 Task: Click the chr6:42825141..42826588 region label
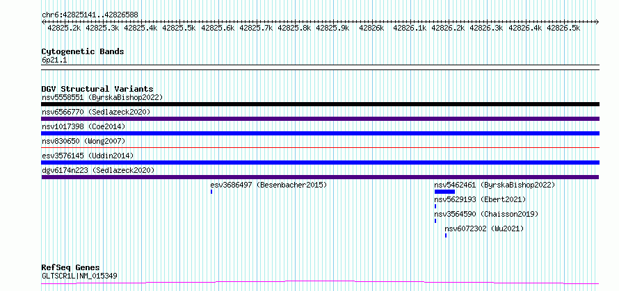[90, 15]
